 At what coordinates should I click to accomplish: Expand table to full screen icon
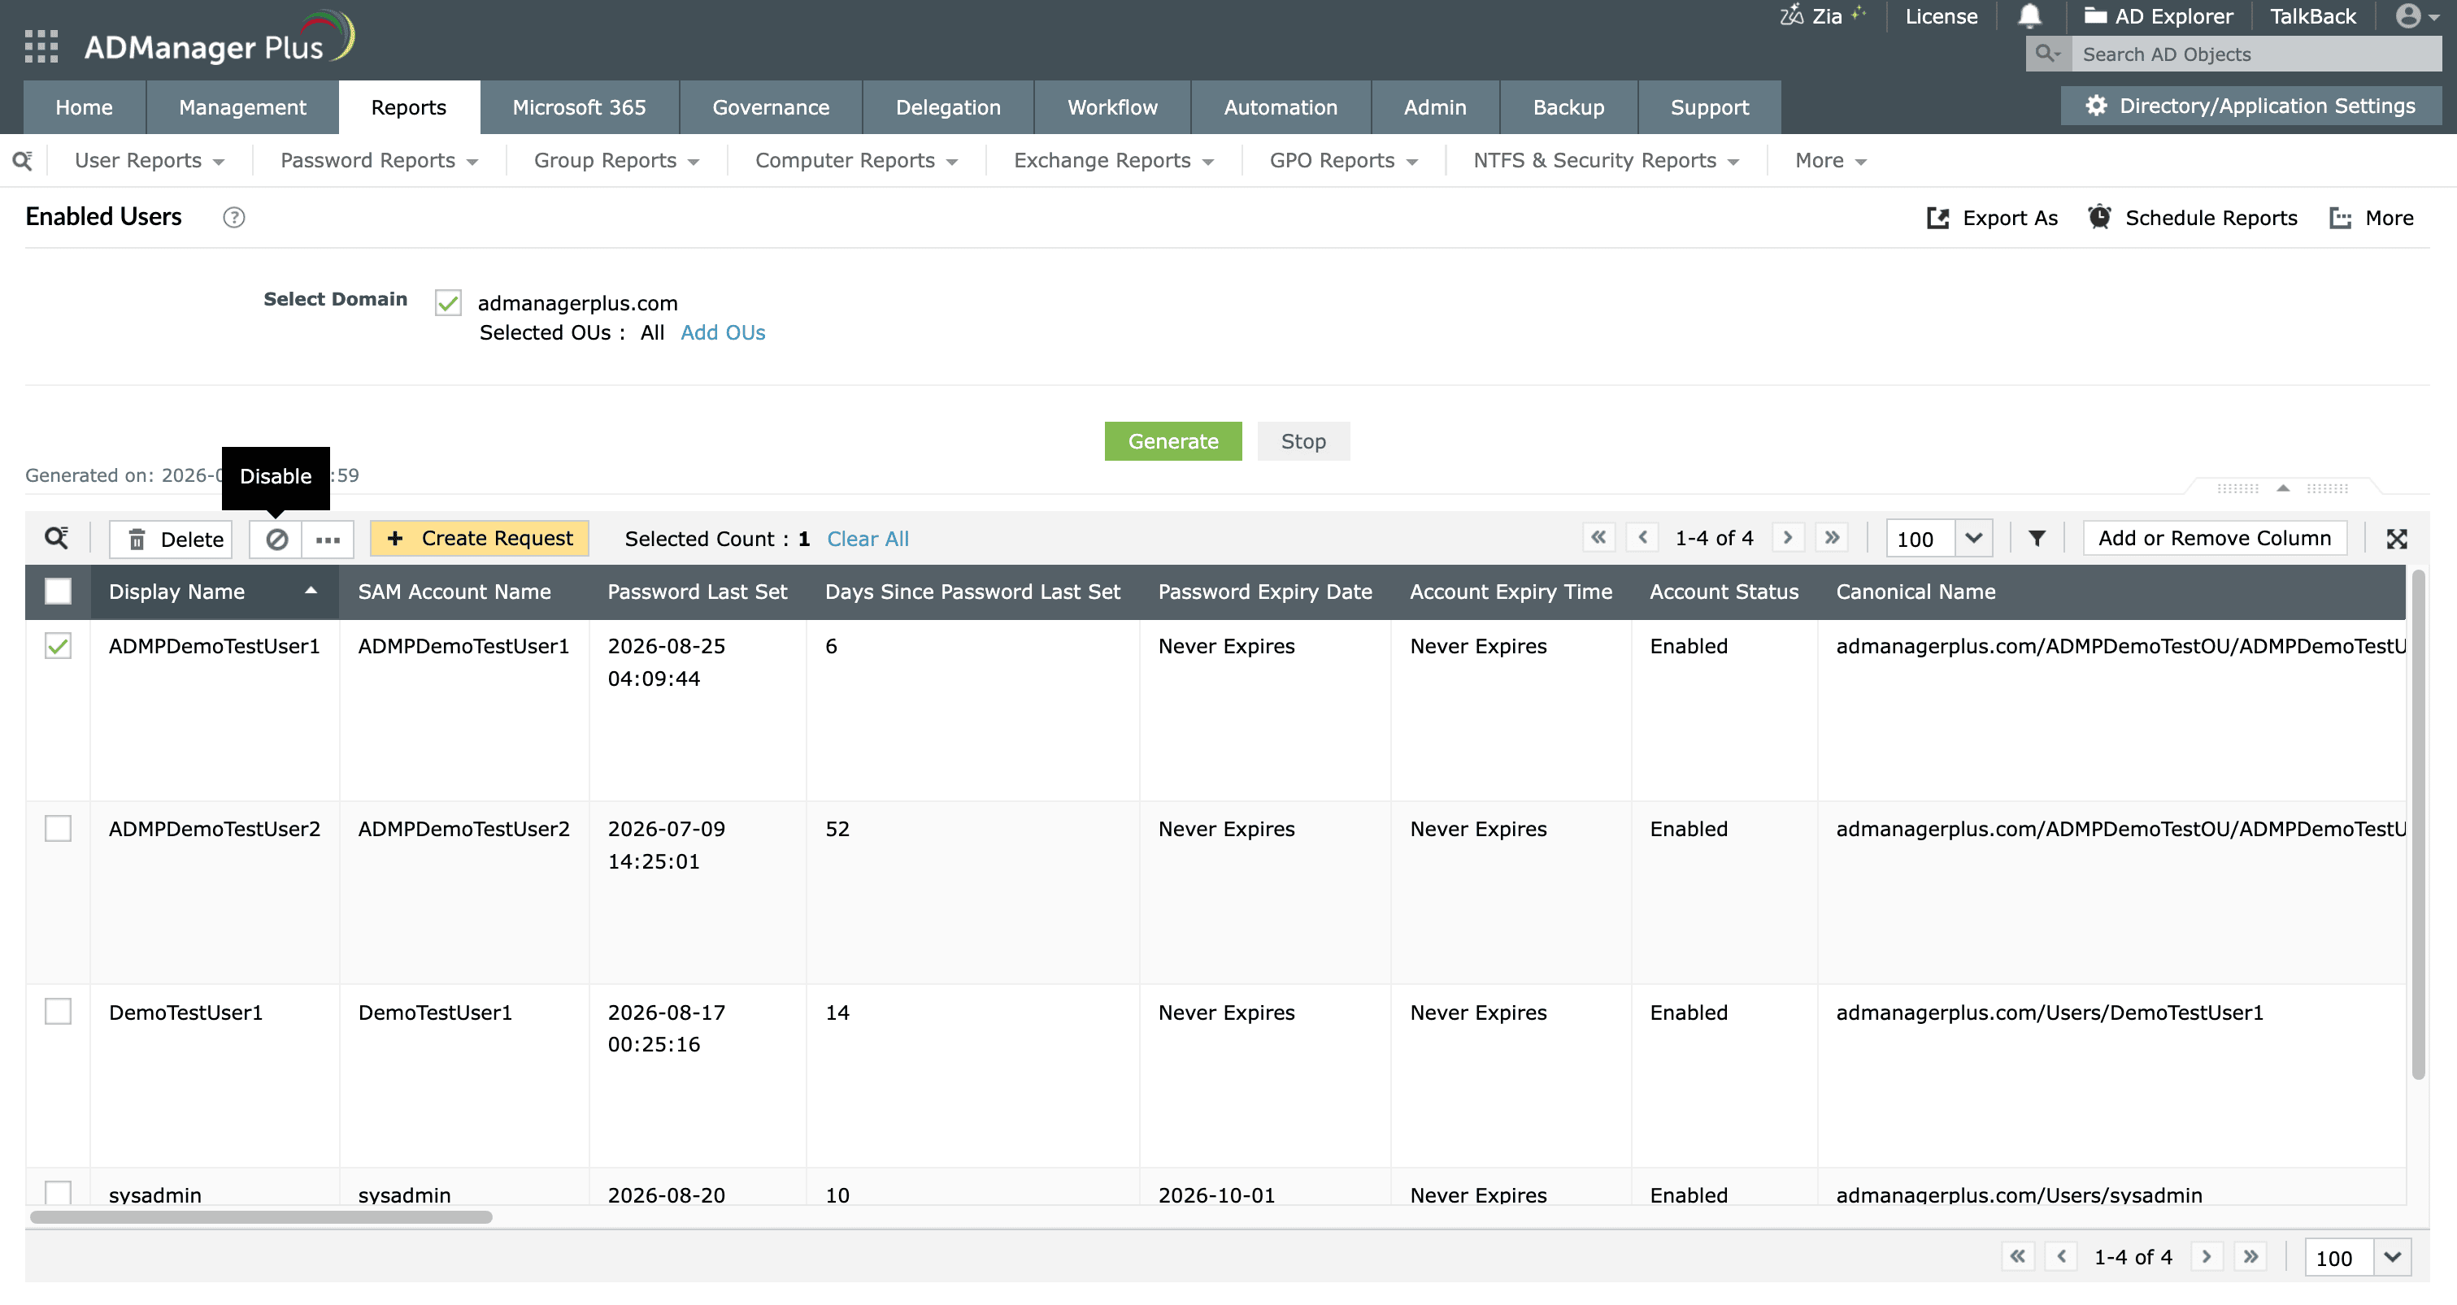point(2397,540)
